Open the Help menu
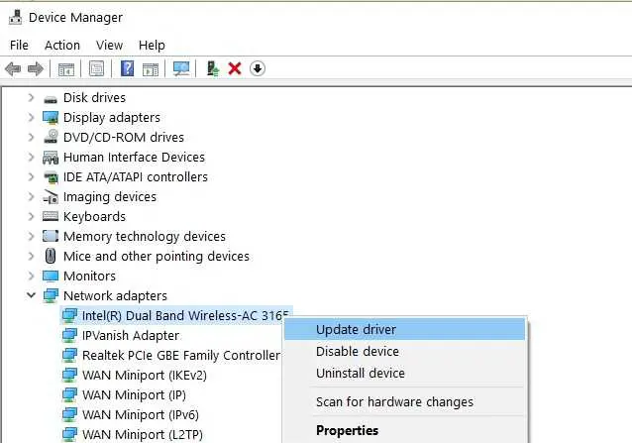 tap(152, 46)
